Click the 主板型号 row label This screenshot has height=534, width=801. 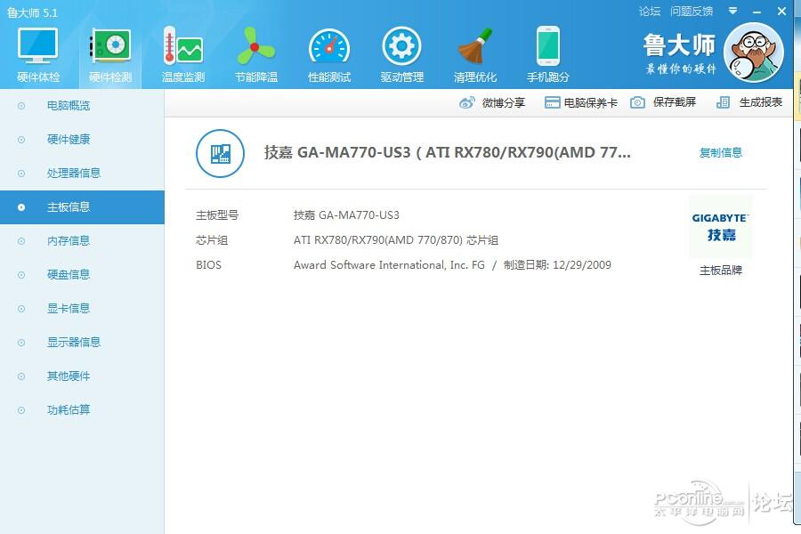(x=217, y=215)
